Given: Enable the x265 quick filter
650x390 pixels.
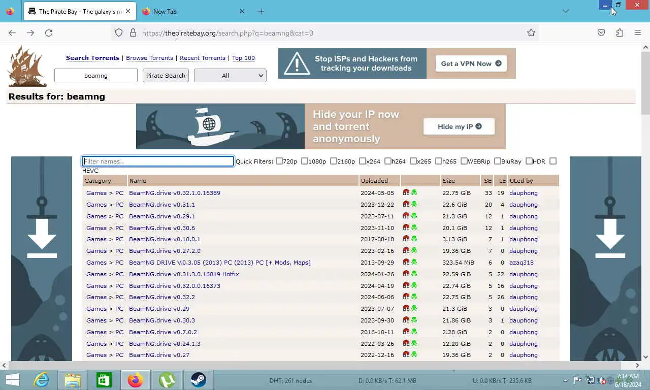Looking at the screenshot, I should tap(413, 161).
